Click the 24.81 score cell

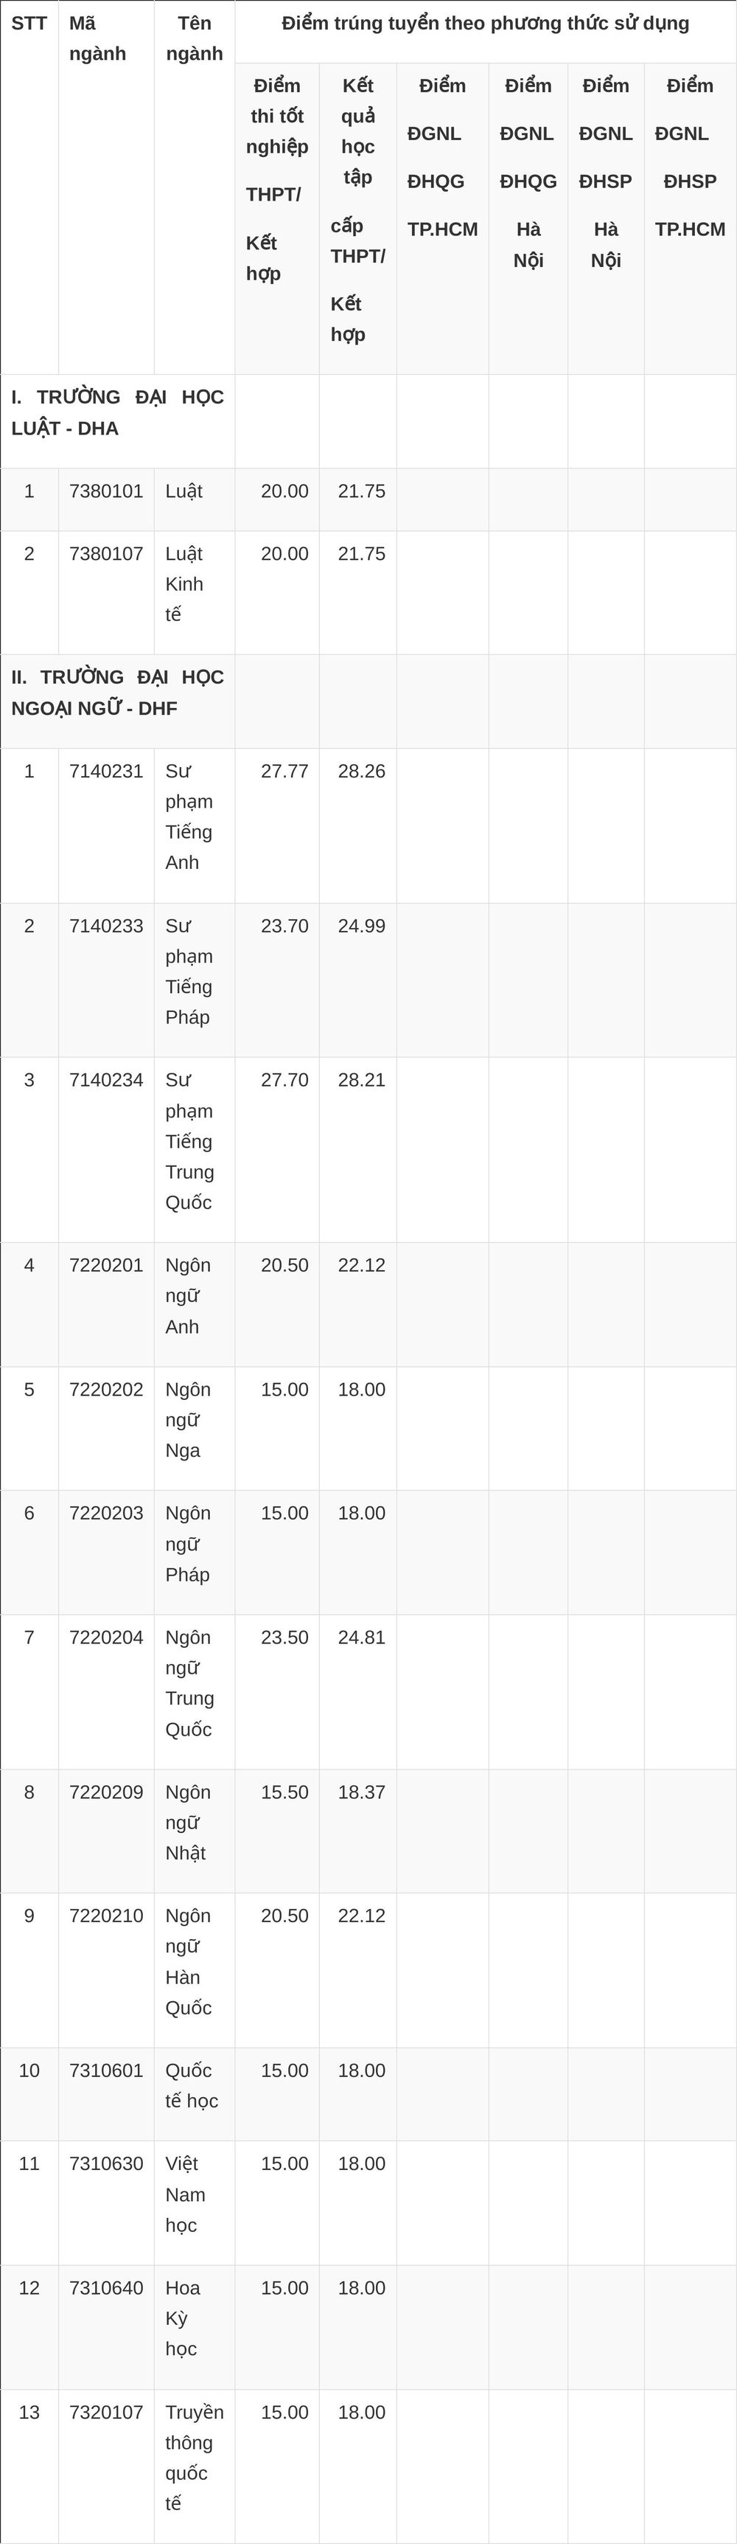(362, 1637)
